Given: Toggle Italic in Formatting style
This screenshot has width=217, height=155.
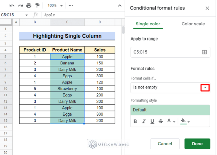Looking at the screenshot, I should point(144,121).
